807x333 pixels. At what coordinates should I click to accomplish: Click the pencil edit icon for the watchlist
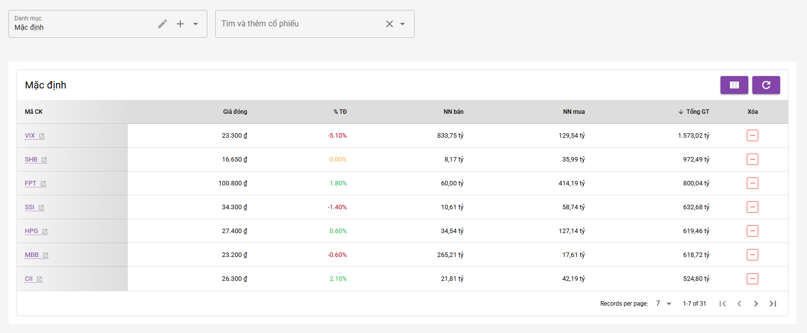[x=163, y=24]
